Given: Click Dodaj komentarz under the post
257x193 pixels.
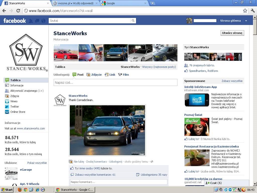Looking at the screenshot, I should pyautogui.click(x=97, y=162).
